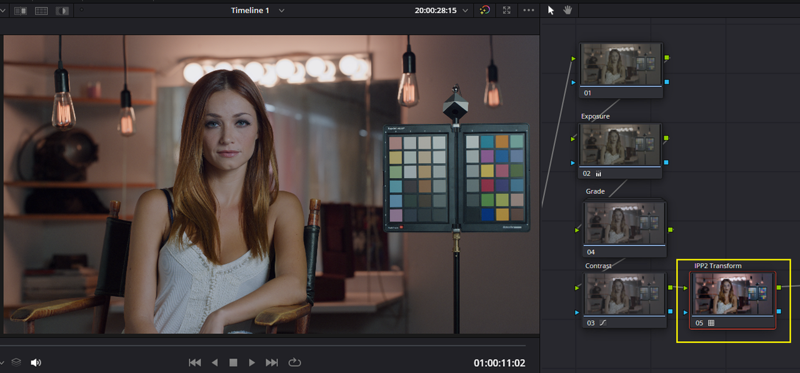800x373 pixels.
Task: Click the node number 04 label
Action: (591, 252)
